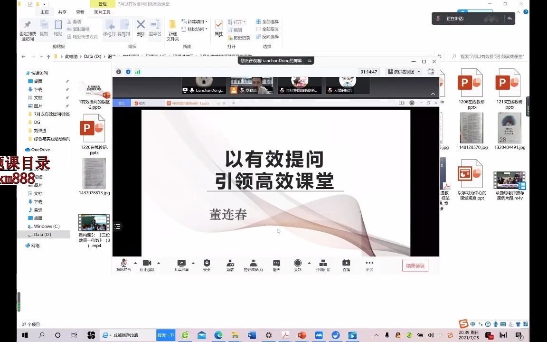Open the Manage (管理) contextual tab

click(102, 4)
